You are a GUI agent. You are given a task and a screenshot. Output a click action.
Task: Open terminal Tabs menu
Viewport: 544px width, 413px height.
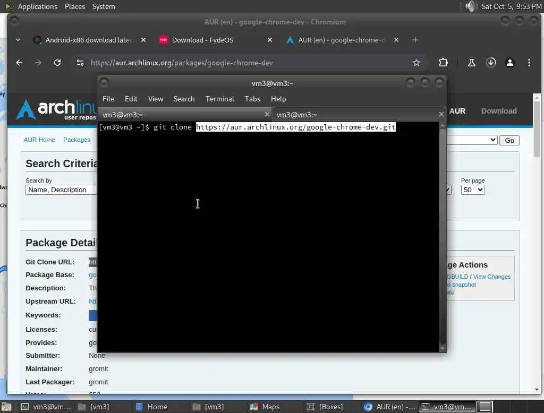(252, 99)
